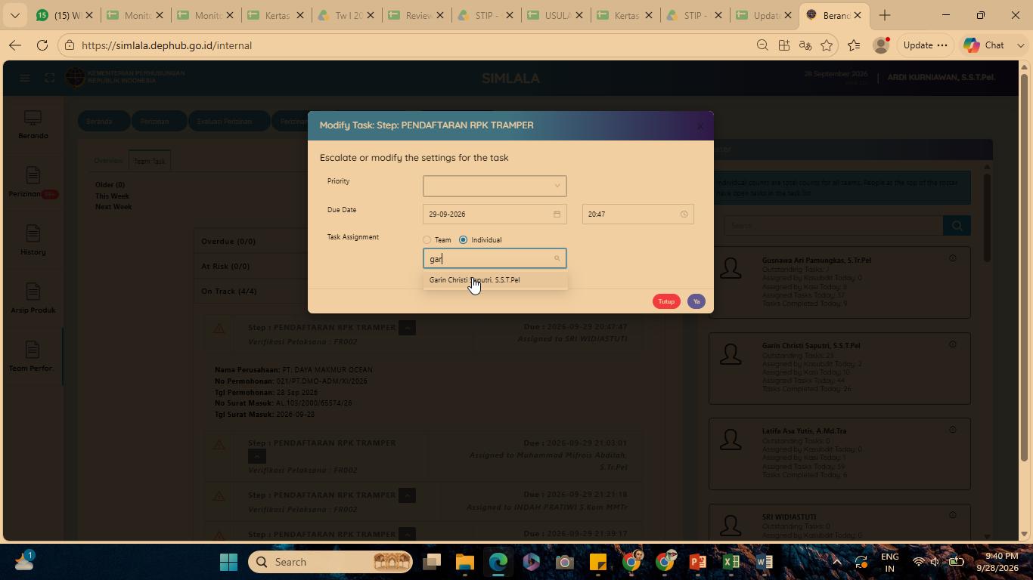Confirm with the Ya button

[x=696, y=301]
